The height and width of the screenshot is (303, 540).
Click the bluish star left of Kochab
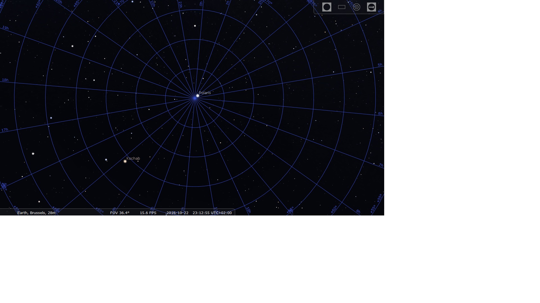(106, 160)
